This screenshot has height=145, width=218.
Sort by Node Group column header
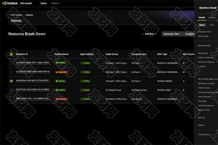point(112,54)
